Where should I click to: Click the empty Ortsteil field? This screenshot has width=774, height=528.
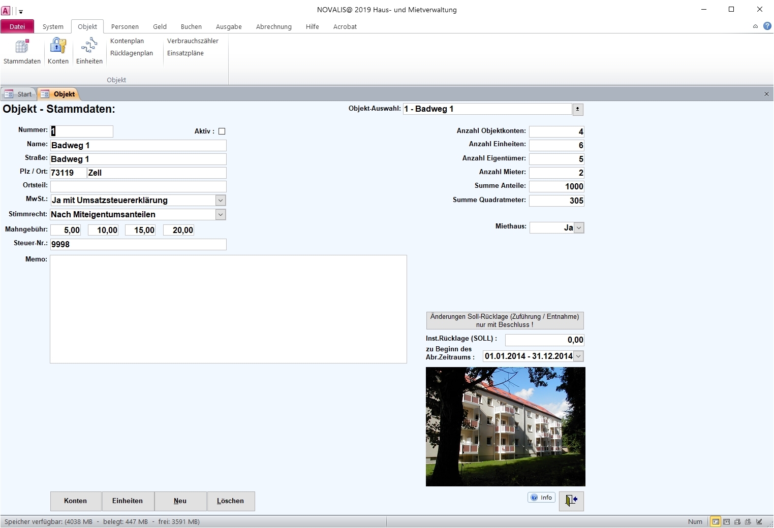pyautogui.click(x=138, y=186)
